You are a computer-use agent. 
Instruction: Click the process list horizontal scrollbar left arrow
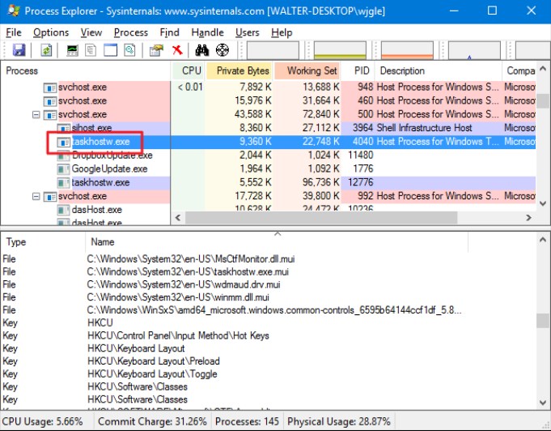pos(178,218)
